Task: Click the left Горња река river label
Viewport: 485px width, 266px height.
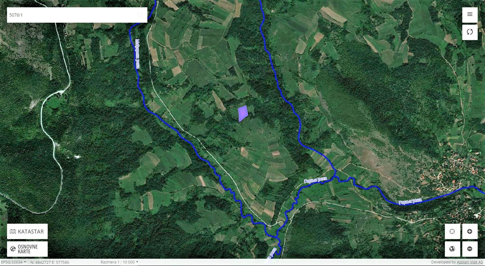Action: click(x=315, y=180)
